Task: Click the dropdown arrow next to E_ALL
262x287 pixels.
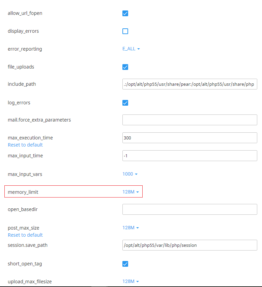Action: click(139, 49)
